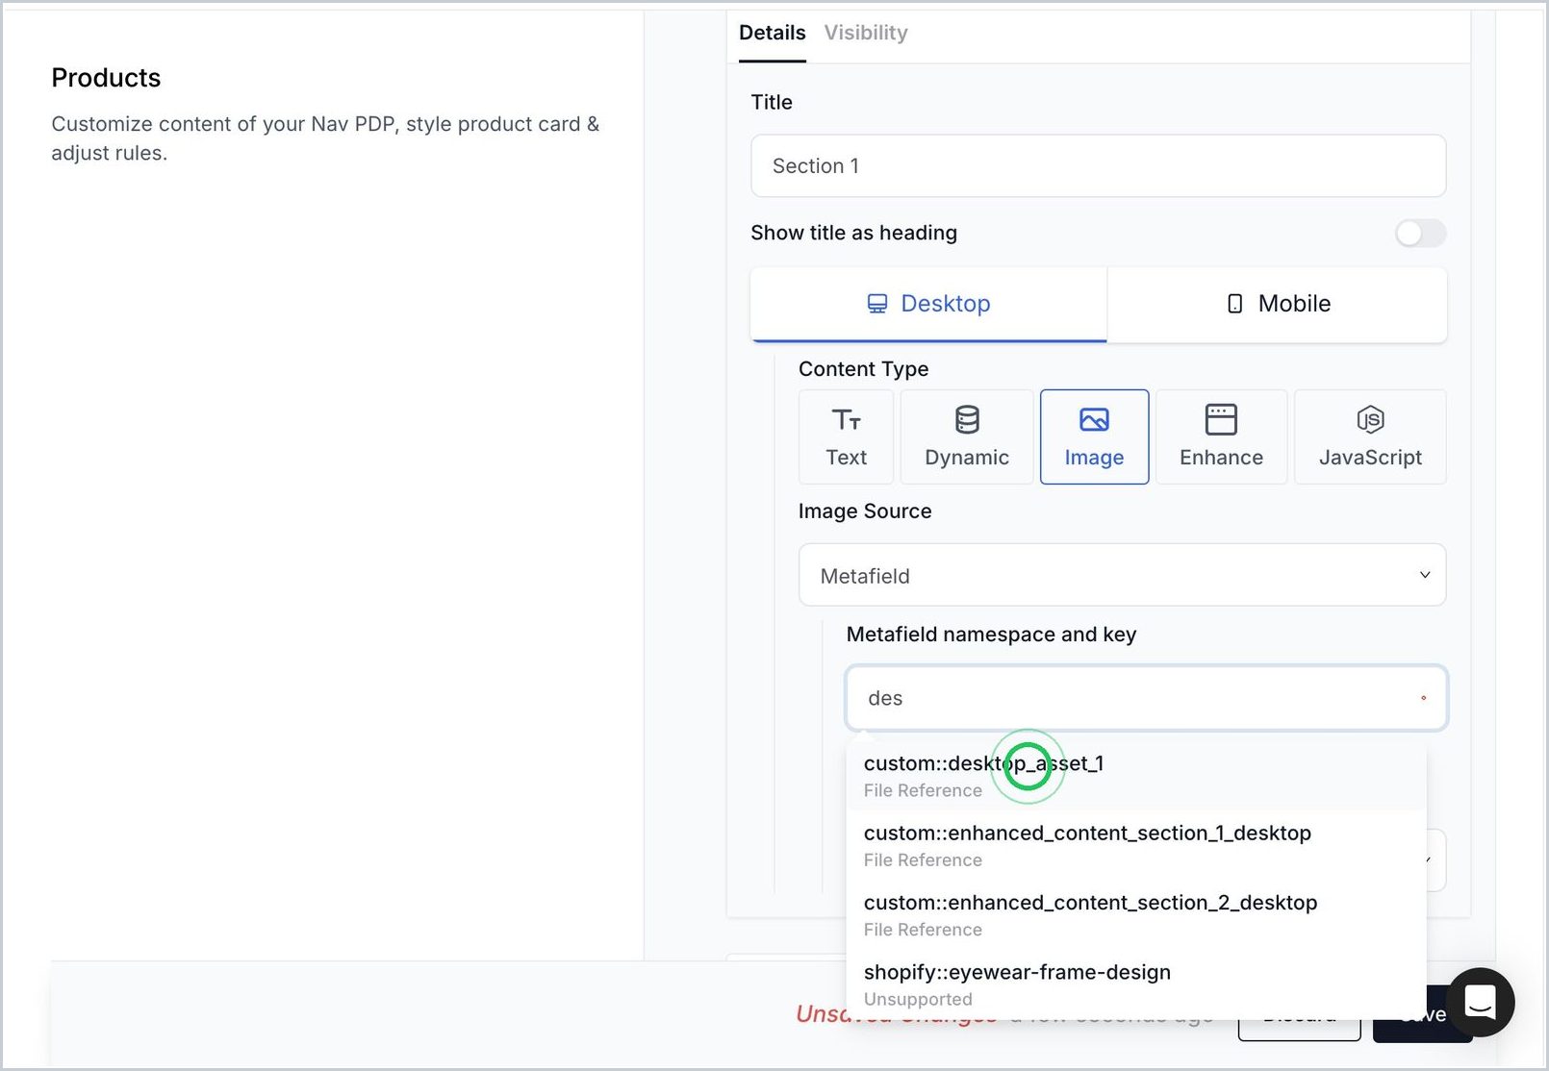Focus the Metafield namespace and key field

(x=1146, y=698)
